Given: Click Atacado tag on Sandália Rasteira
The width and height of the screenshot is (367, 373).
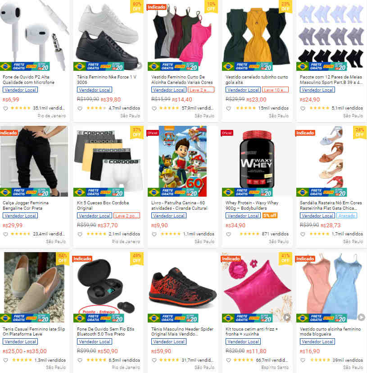Looking at the screenshot, I should tap(347, 216).
